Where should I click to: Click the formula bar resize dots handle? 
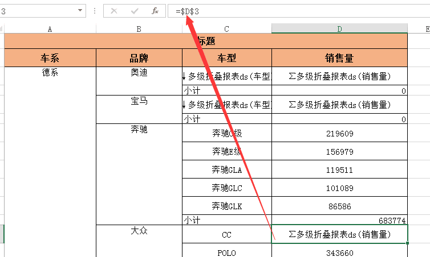pyautogui.click(x=95, y=11)
